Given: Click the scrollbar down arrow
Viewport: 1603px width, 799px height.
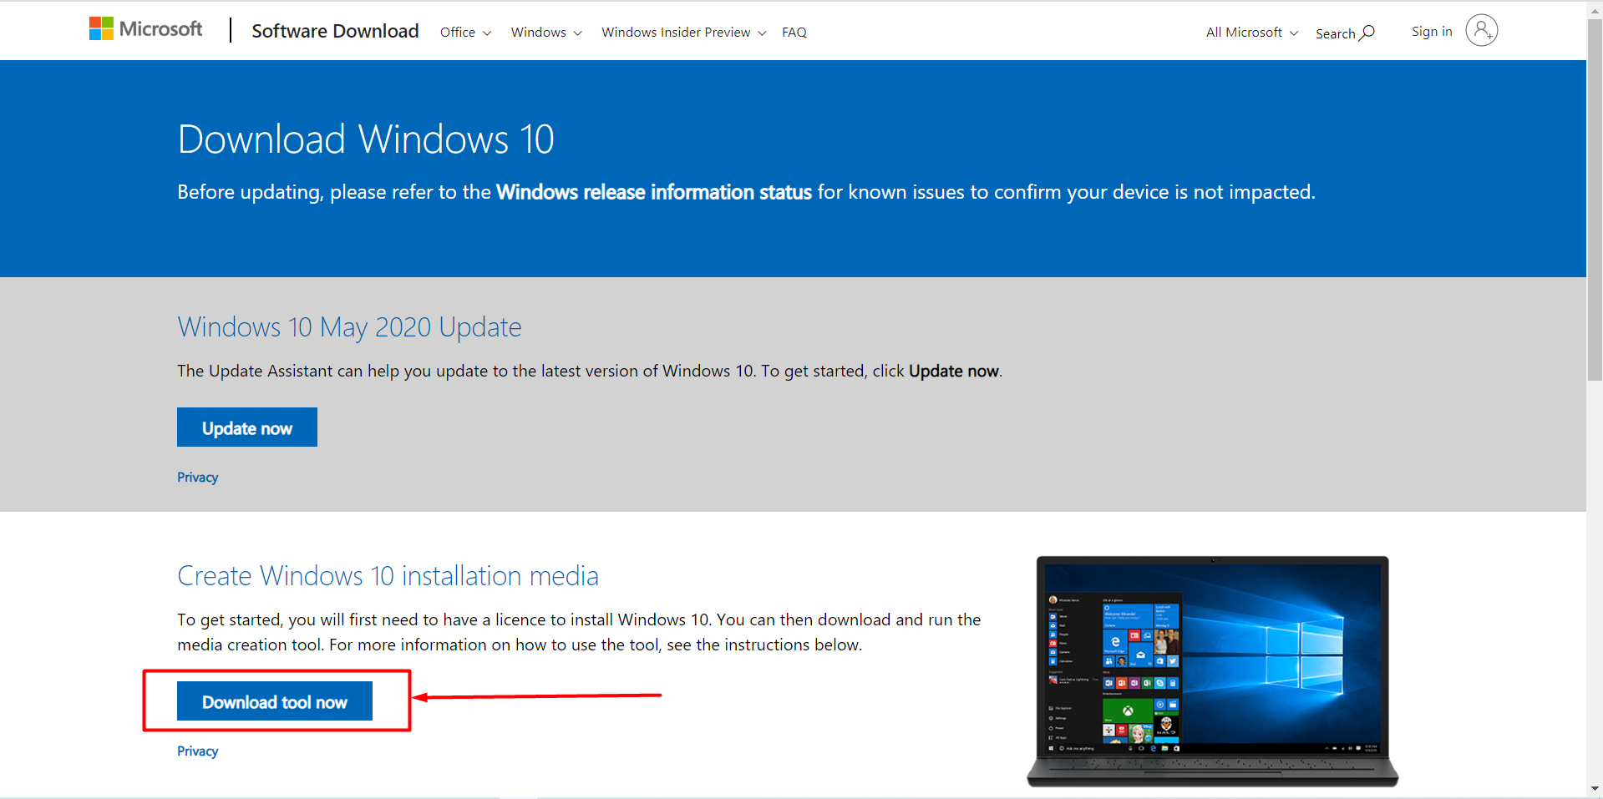Looking at the screenshot, I should tap(1595, 788).
